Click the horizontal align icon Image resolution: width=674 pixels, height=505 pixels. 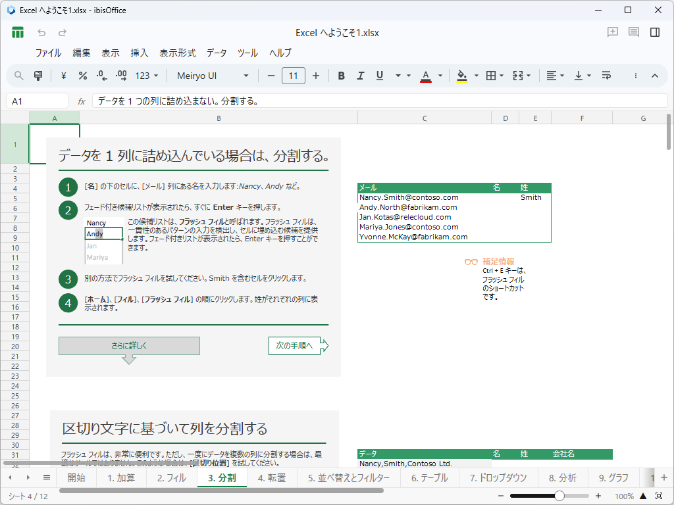[551, 76]
